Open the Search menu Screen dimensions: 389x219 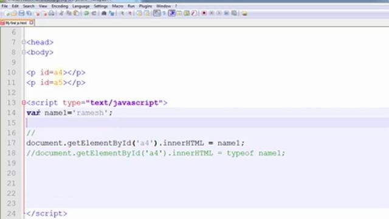29,6
